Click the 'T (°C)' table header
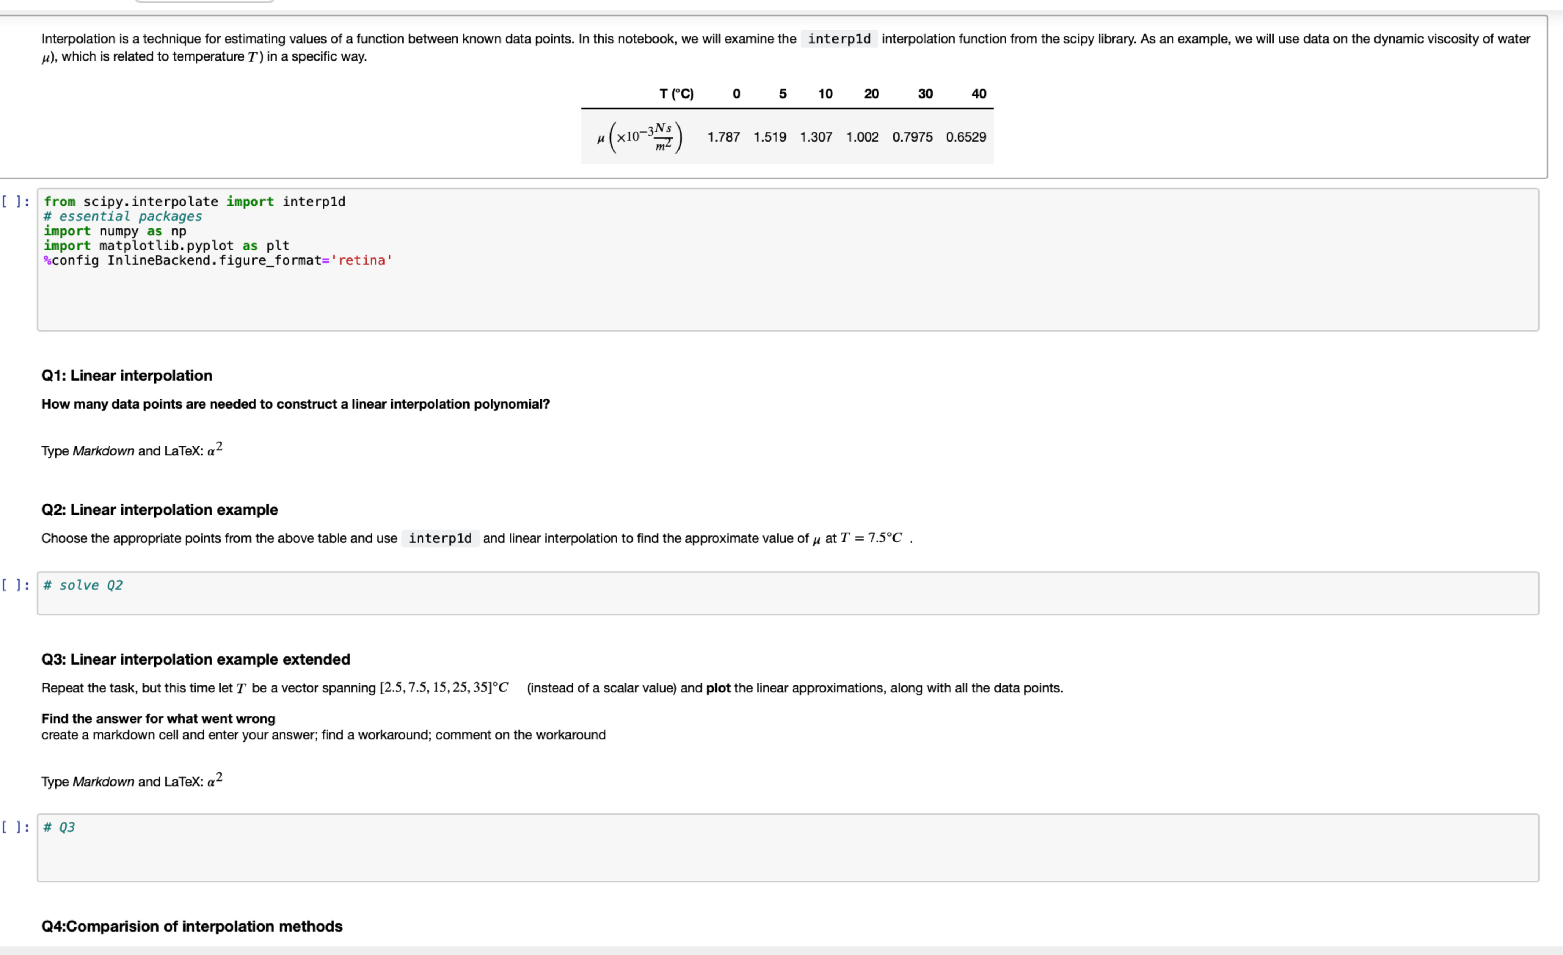 tap(676, 94)
